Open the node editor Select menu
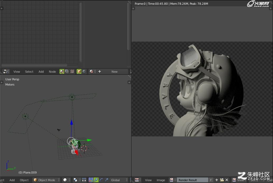Viewport: 273px width, 183px height. pyautogui.click(x=29, y=72)
